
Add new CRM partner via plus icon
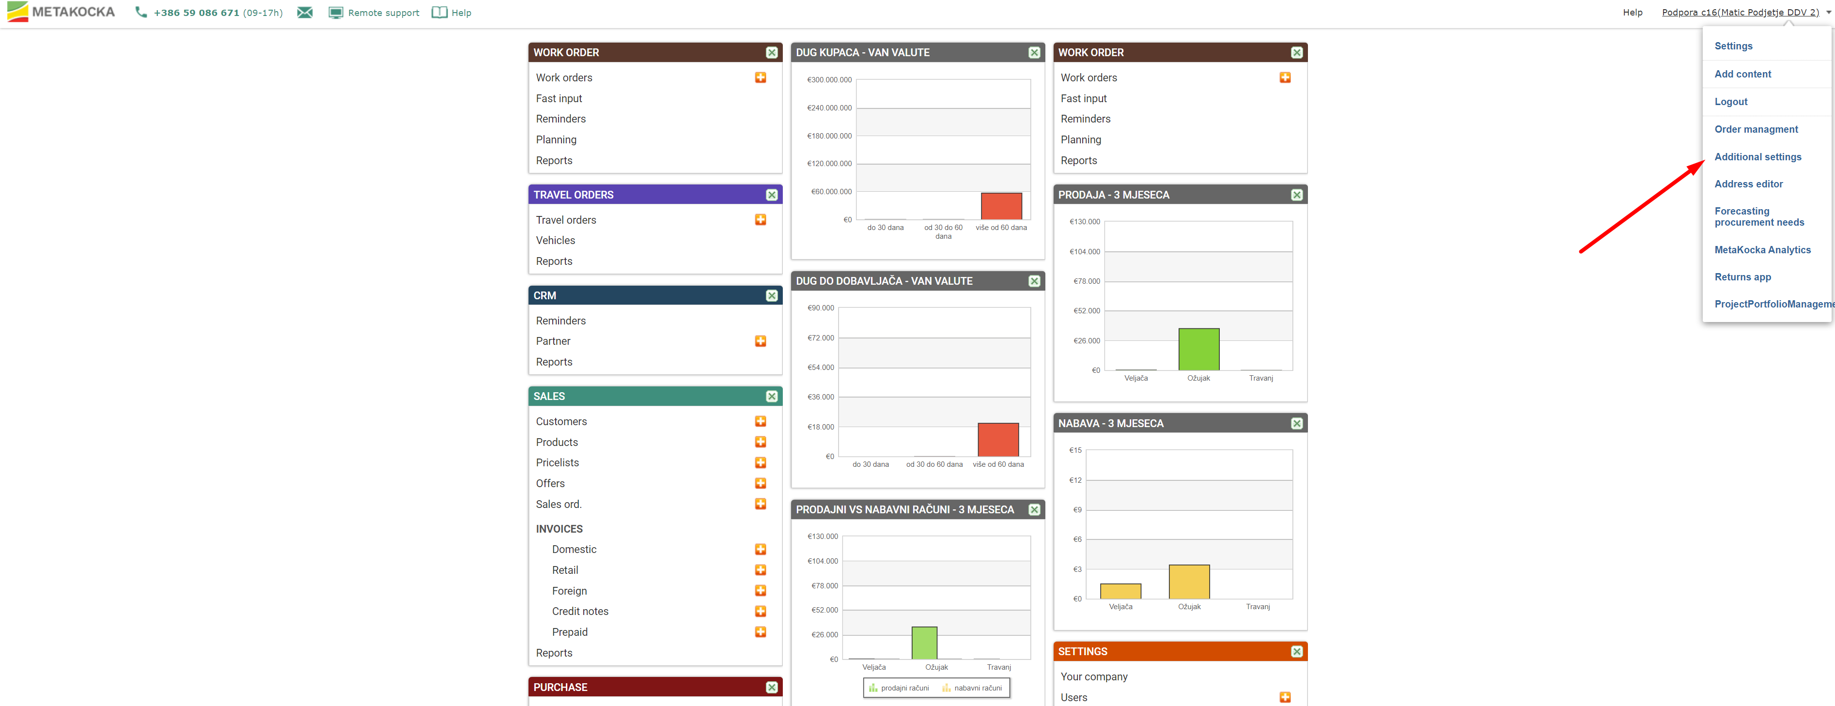click(x=760, y=341)
